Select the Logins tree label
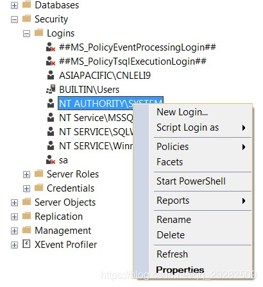The width and height of the screenshot is (263, 287). point(61,33)
